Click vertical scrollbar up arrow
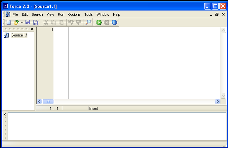Image resolution: width=228 pixels, height=148 pixels. pyautogui.click(x=223, y=30)
